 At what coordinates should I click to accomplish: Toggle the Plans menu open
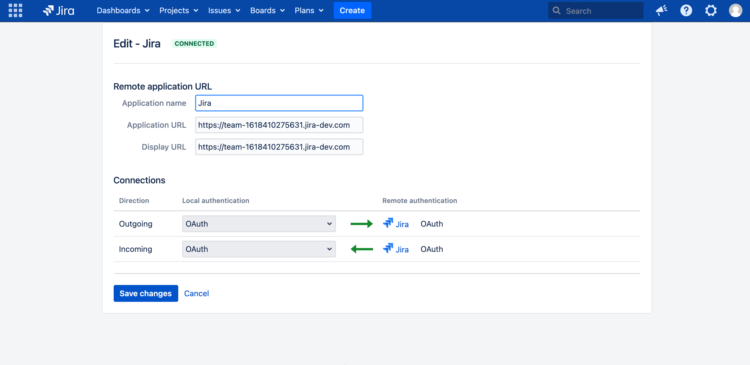click(308, 10)
